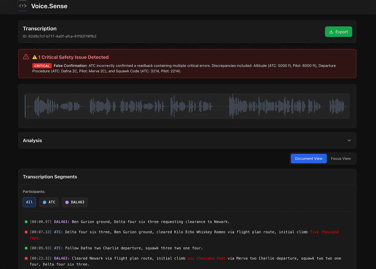
Task: Toggle the All participants filter
Action: (x=29, y=202)
